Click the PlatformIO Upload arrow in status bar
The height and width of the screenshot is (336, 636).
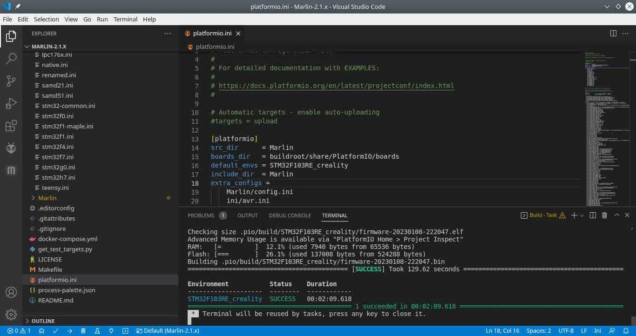pyautogui.click(x=69, y=331)
